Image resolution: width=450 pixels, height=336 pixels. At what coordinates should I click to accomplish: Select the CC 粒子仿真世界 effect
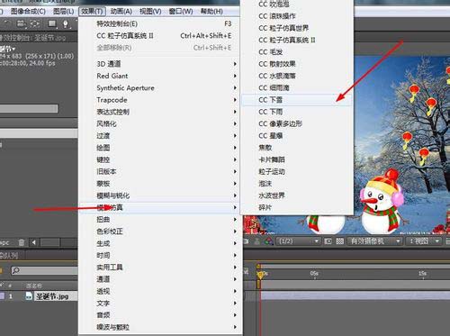296,28
